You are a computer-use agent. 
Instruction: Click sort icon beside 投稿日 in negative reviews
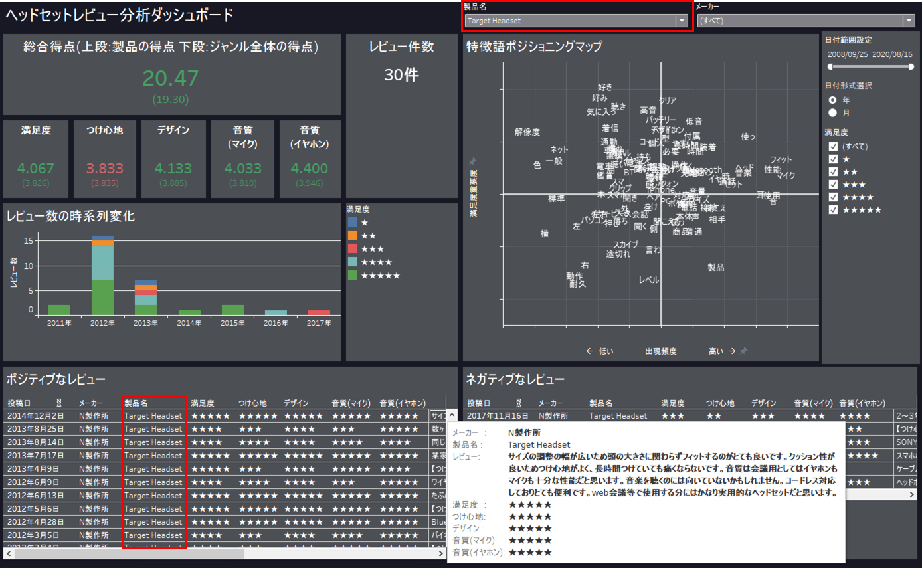(x=519, y=403)
